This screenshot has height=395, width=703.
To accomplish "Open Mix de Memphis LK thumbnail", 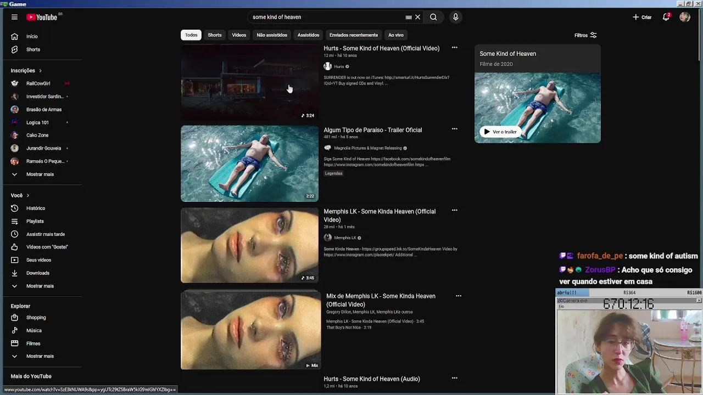I will 251,330.
